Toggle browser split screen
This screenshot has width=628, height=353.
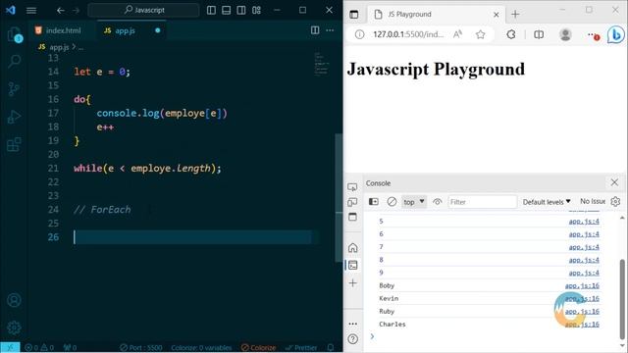539,34
